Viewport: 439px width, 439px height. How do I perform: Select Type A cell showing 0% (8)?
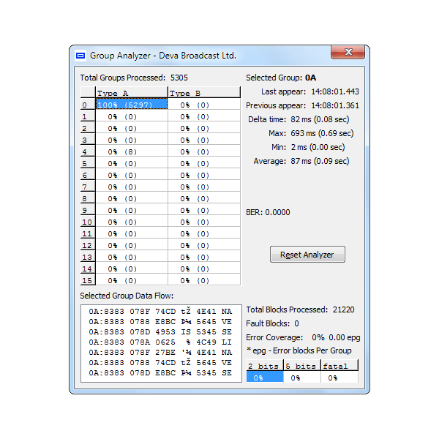coord(132,151)
